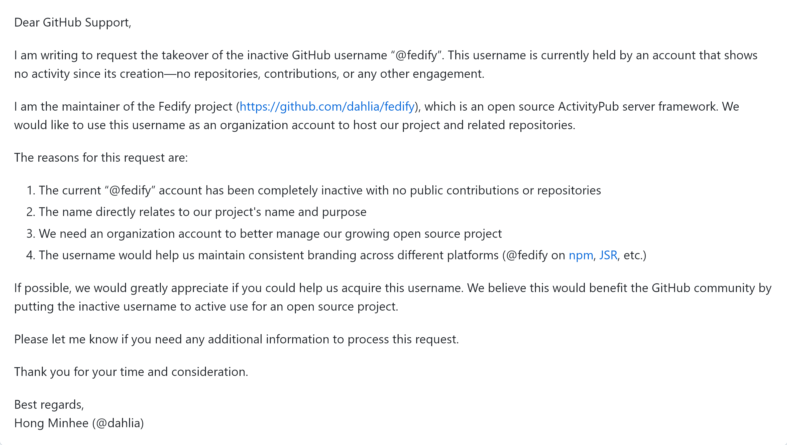Open the JSR link

pyautogui.click(x=608, y=255)
